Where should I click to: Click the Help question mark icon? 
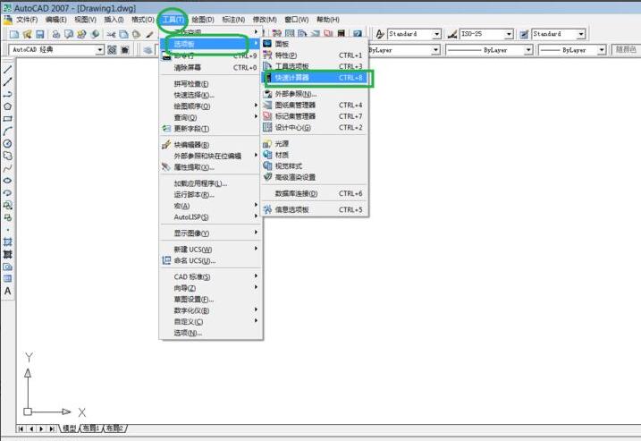point(358,34)
